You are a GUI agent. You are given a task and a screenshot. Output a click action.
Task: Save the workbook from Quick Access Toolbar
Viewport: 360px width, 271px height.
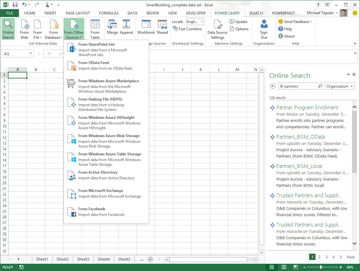(15, 5)
